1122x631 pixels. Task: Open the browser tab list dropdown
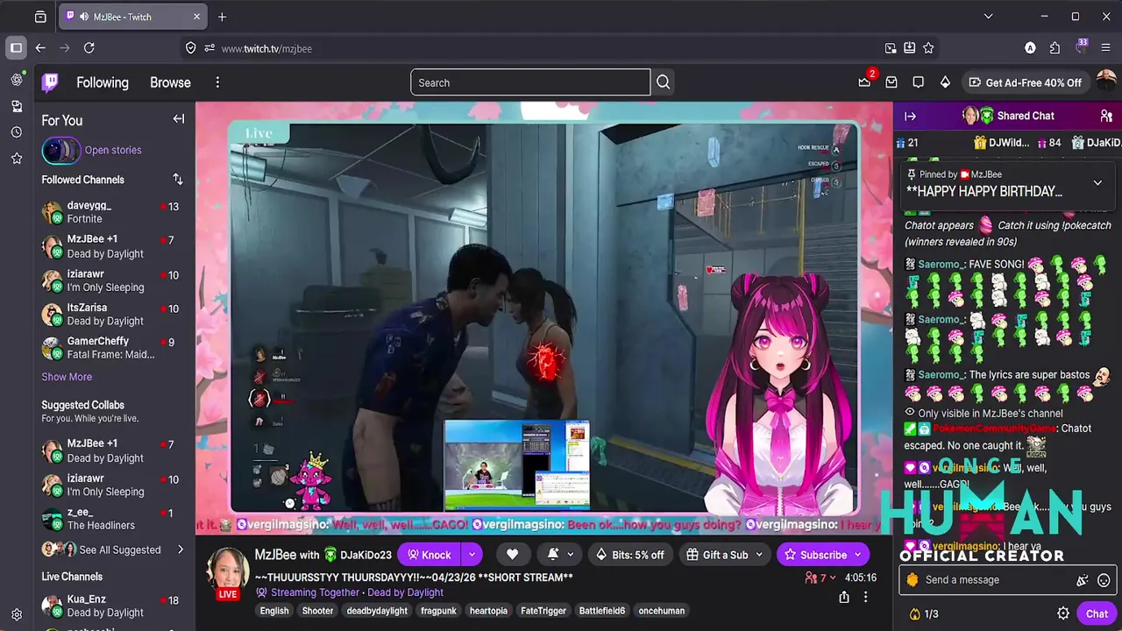pyautogui.click(x=988, y=17)
